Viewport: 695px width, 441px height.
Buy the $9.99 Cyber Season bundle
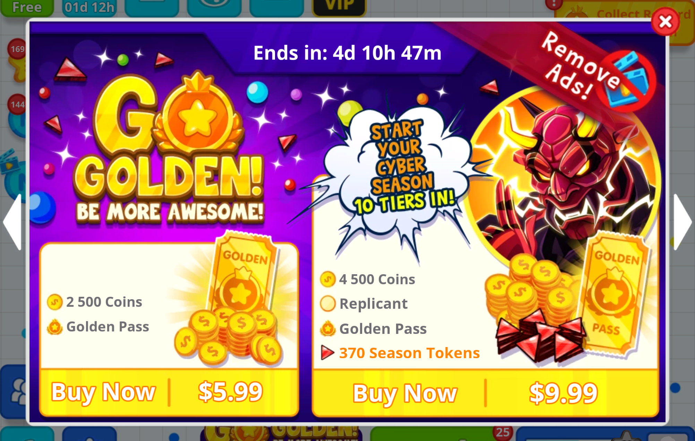[x=485, y=393]
